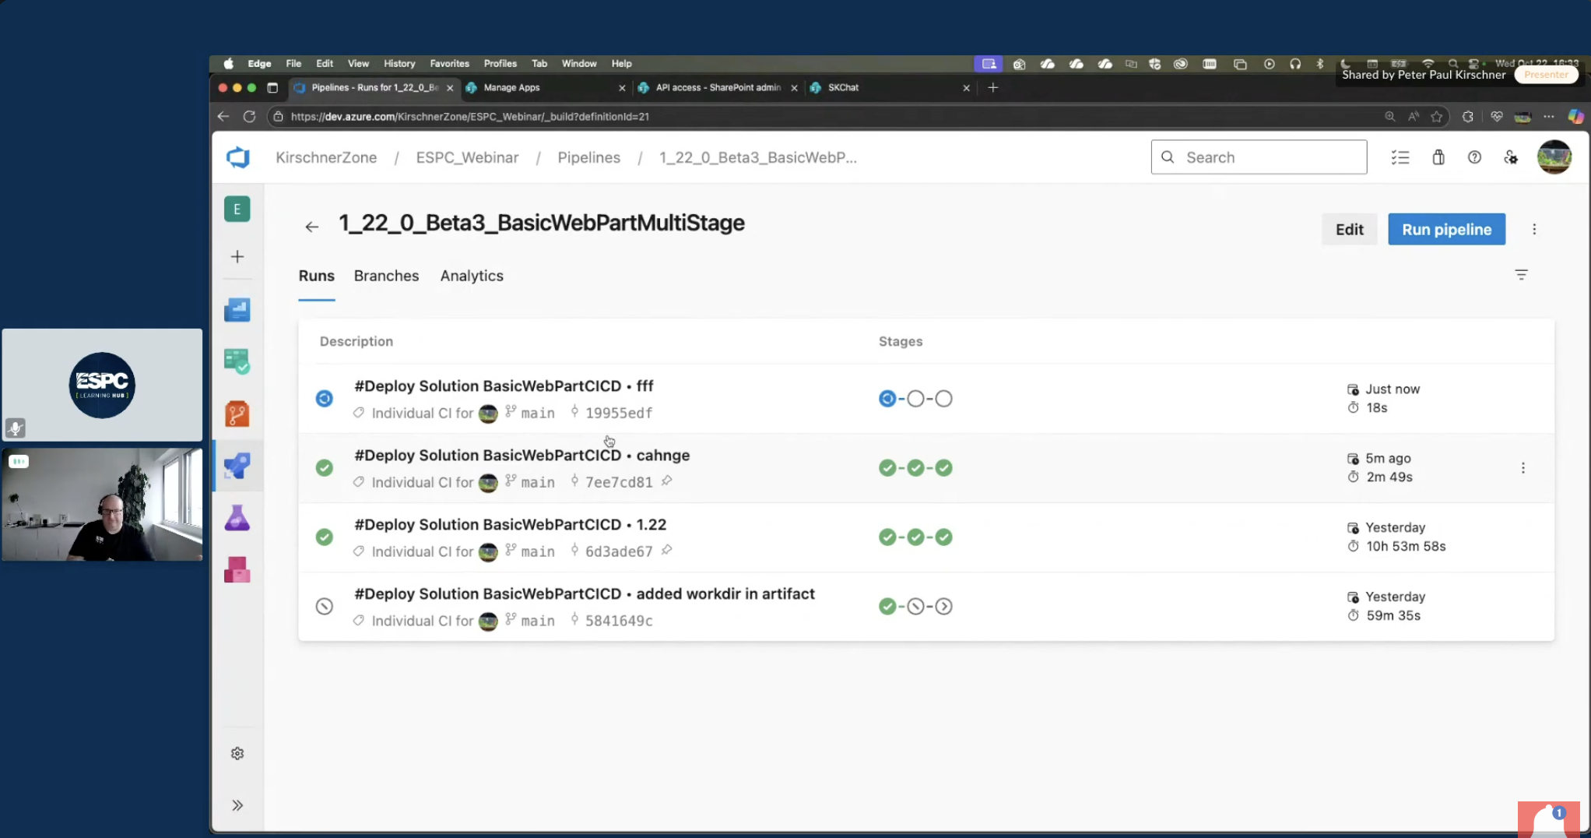The width and height of the screenshot is (1591, 838).
Task: Open the 1.22 pipeline run
Action: [510, 525]
